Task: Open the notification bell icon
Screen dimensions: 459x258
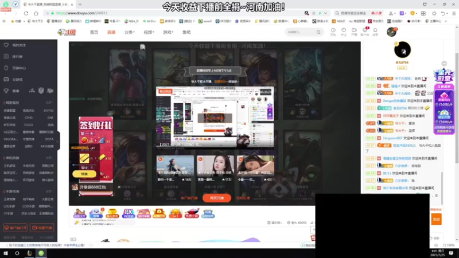Action: [x=375, y=32]
